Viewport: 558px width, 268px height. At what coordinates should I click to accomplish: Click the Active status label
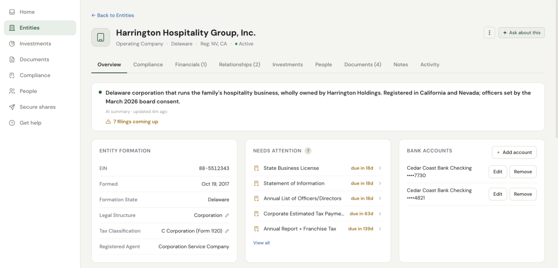tap(246, 44)
